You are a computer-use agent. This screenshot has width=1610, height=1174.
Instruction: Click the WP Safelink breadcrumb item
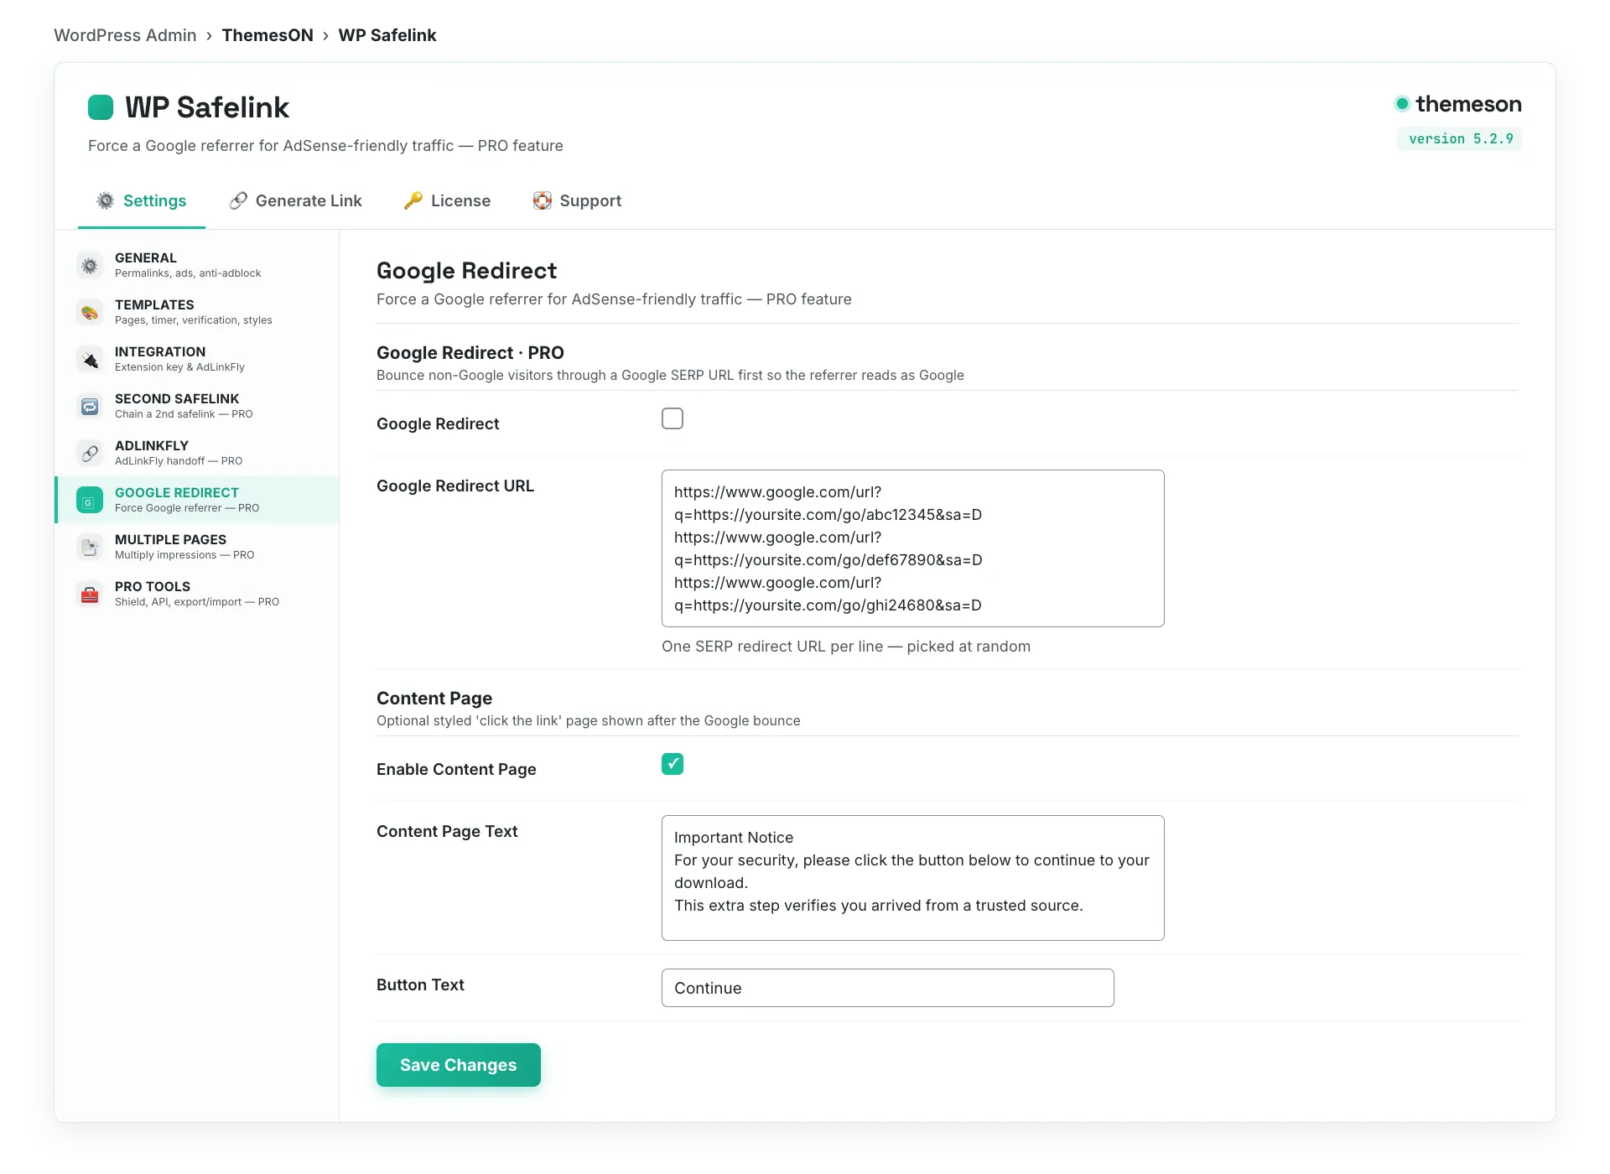click(x=387, y=35)
